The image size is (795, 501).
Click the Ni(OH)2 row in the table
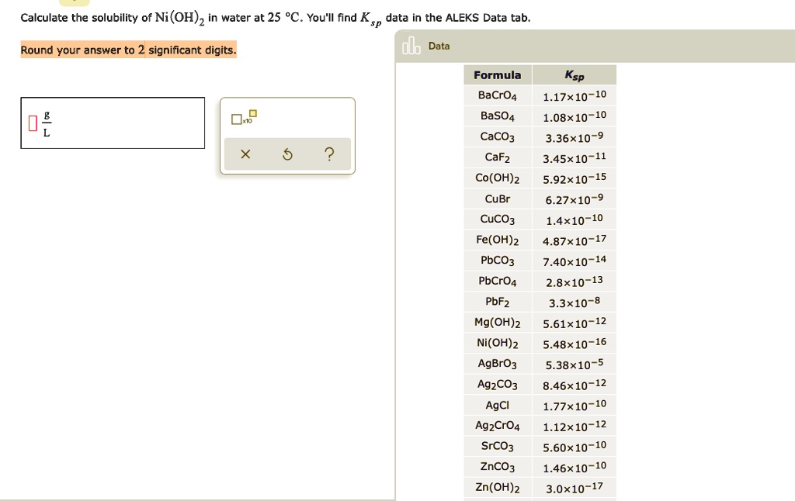coord(497,342)
